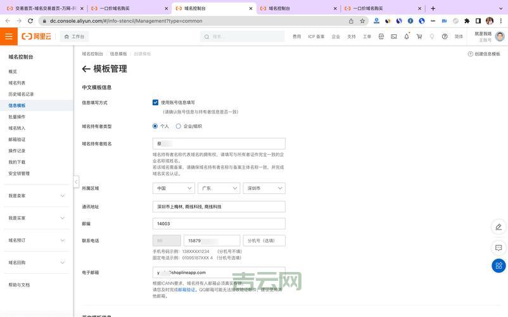508x317 pixels.
Task: Click the browser back arrow
Action: point(8,21)
